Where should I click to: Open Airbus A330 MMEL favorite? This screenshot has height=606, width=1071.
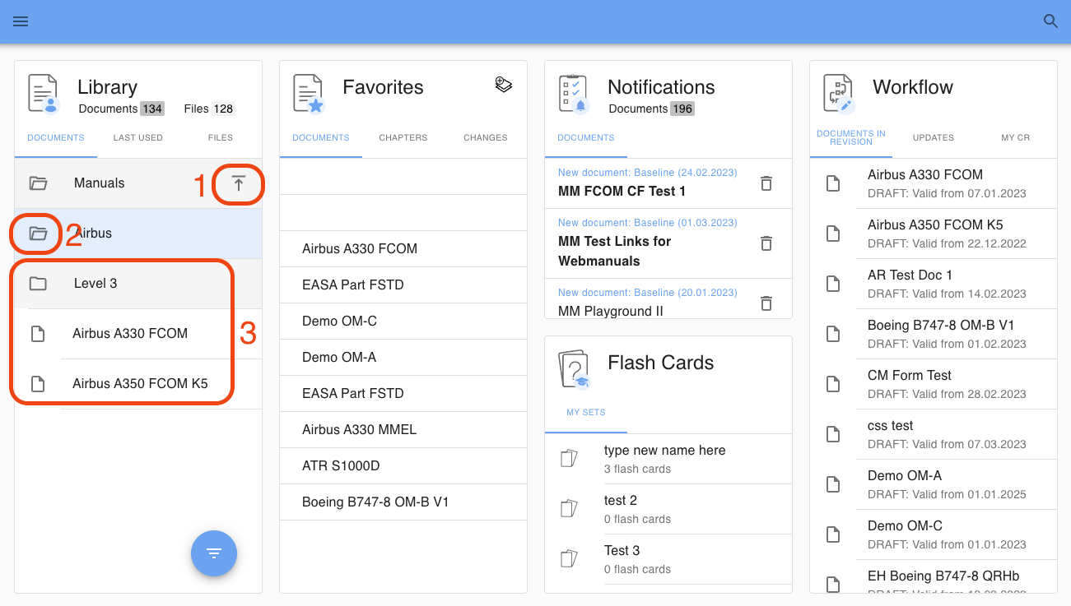pyautogui.click(x=403, y=430)
